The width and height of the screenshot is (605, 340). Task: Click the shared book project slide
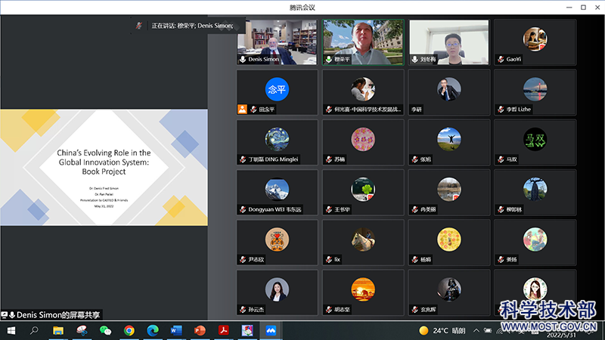coord(104,167)
